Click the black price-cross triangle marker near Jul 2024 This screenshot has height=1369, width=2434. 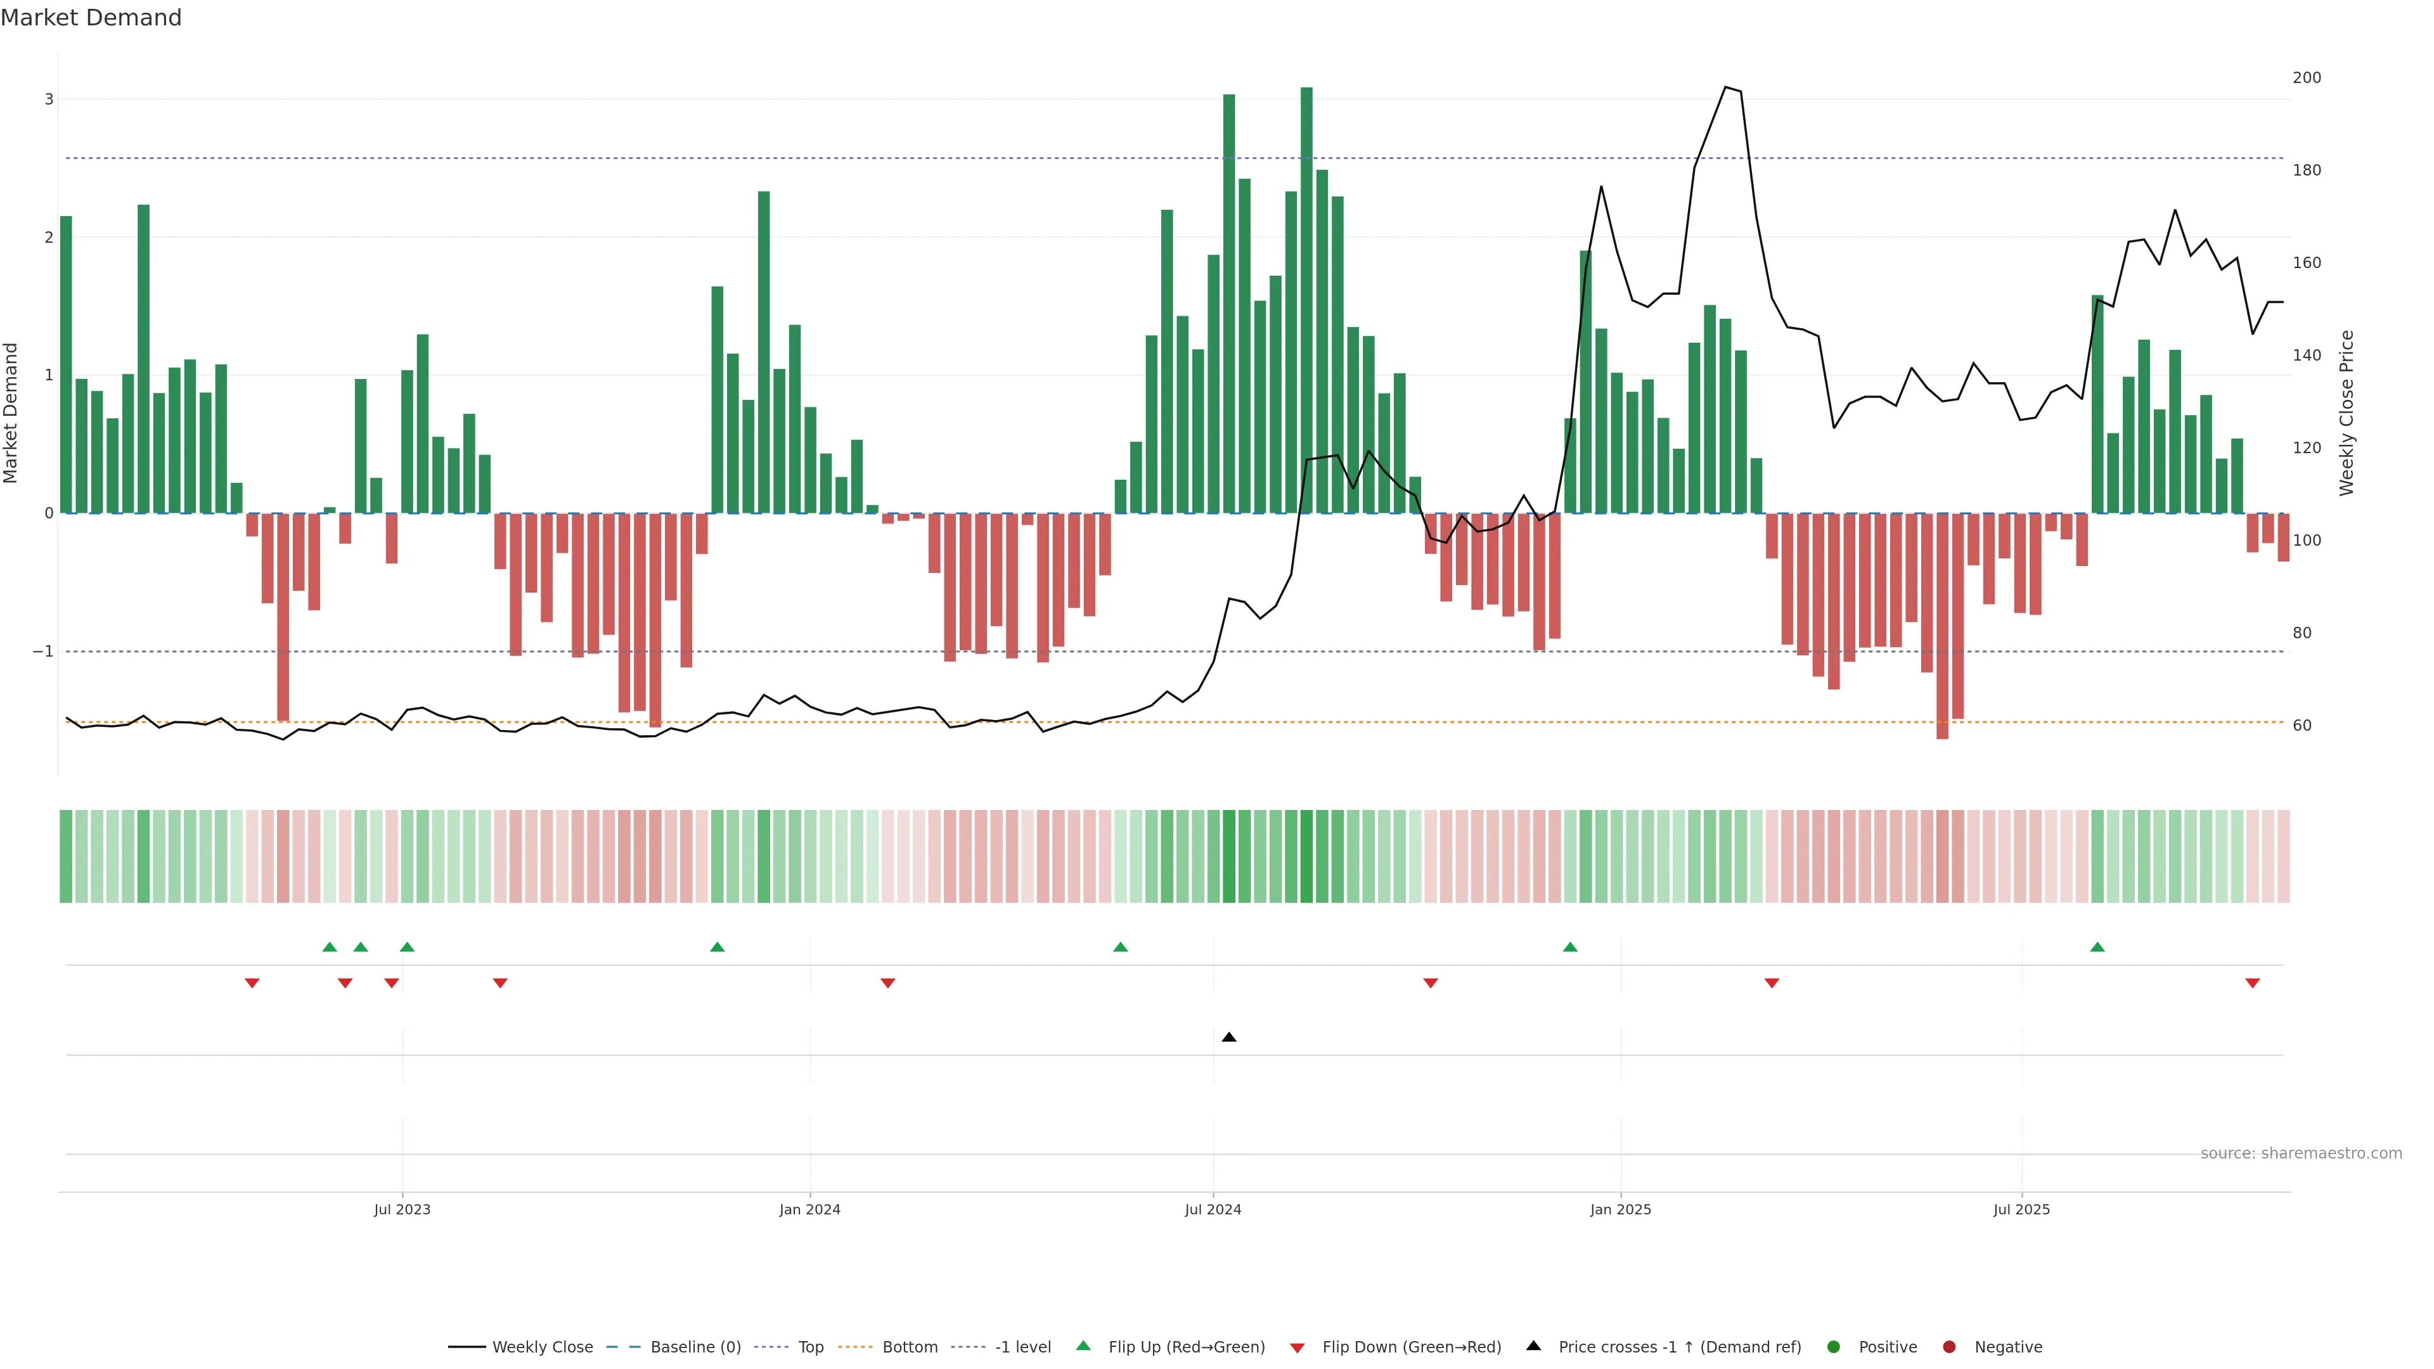point(1228,1038)
